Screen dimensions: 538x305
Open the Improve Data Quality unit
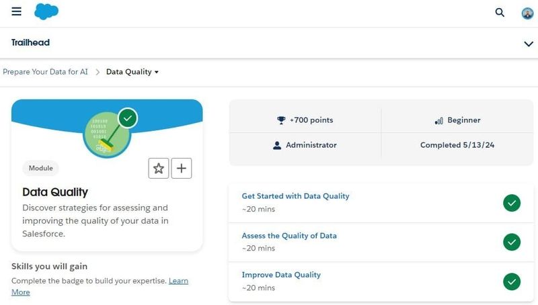click(281, 275)
